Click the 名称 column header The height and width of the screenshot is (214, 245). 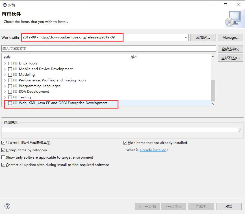pyautogui.click(x=65, y=57)
